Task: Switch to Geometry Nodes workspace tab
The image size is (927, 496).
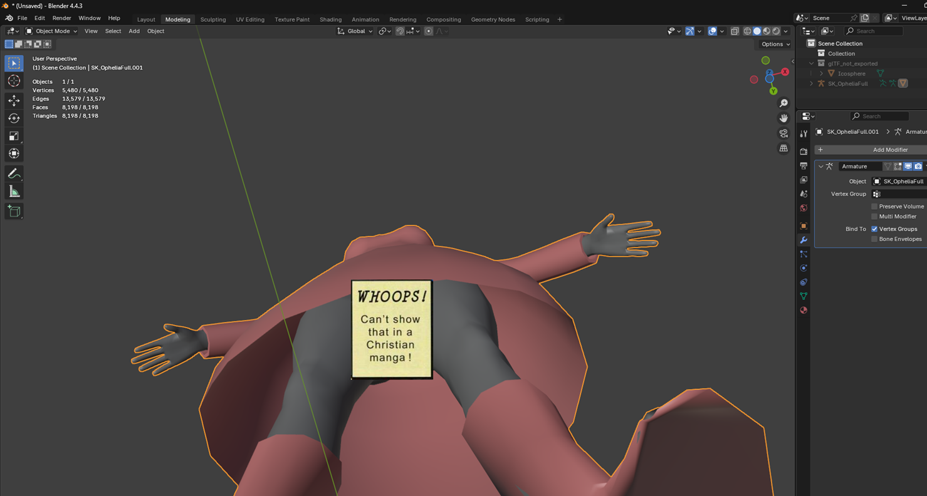Action: pyautogui.click(x=493, y=19)
